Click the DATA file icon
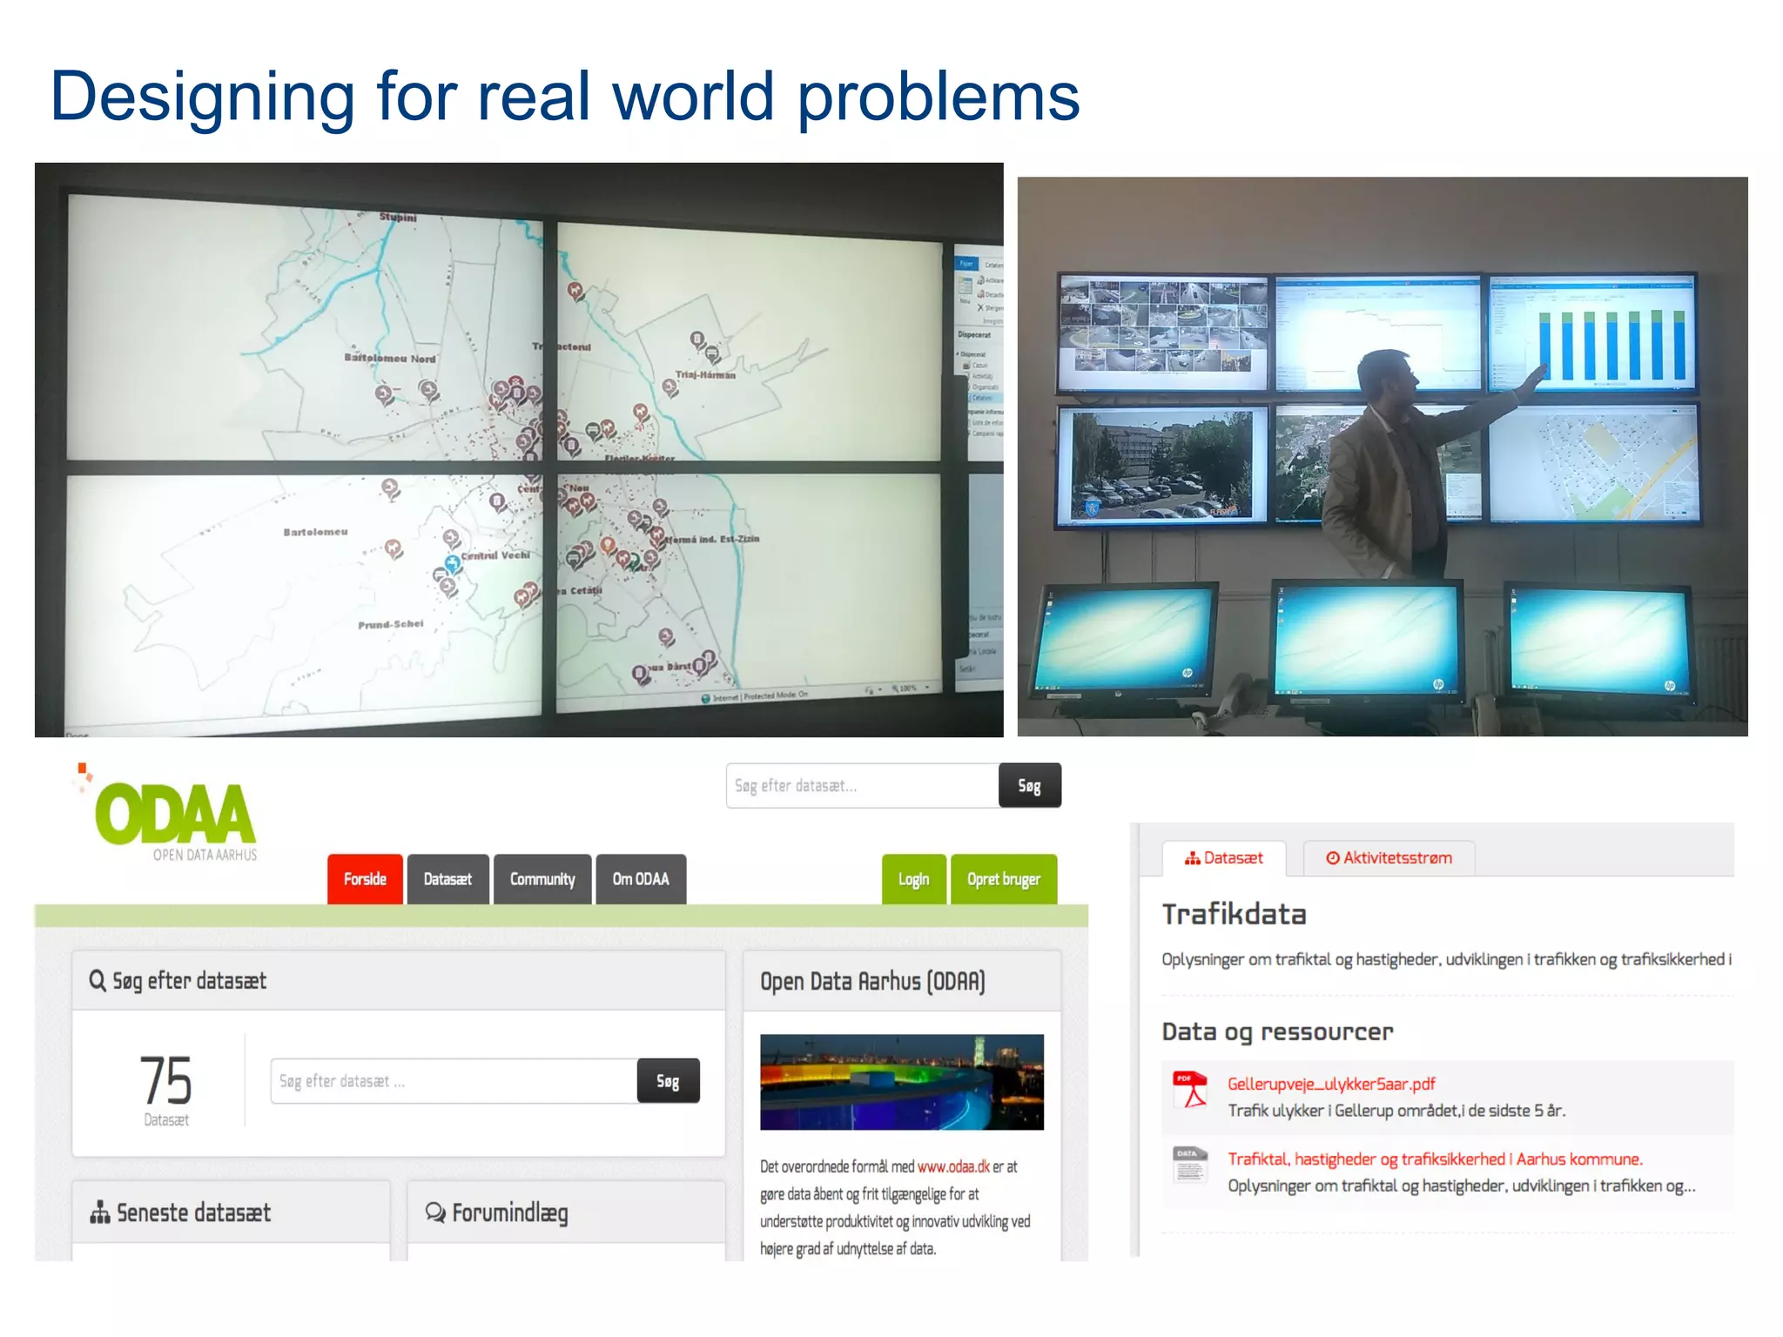This screenshot has width=1783, height=1337. tap(1190, 1165)
